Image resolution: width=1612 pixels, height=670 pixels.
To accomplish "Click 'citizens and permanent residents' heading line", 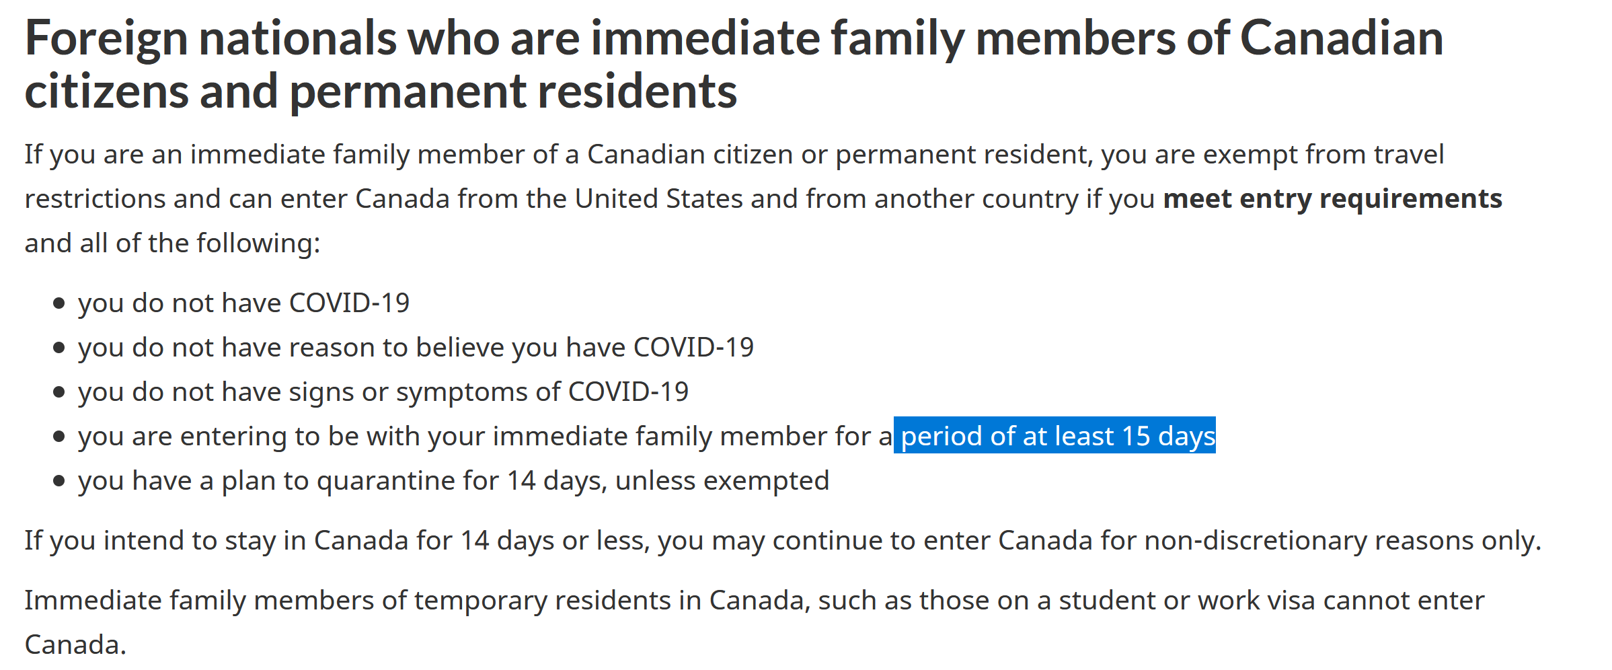I will (381, 91).
